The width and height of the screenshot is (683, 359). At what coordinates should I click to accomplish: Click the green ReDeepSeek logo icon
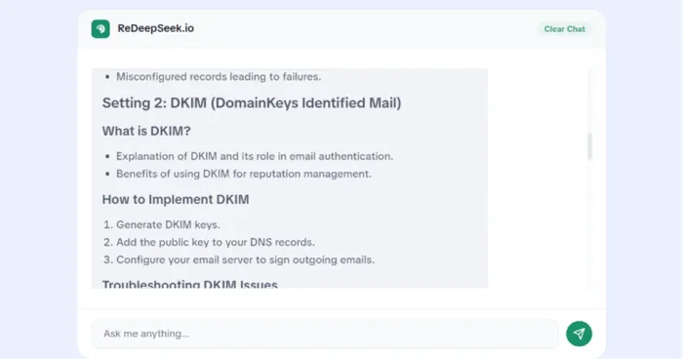point(100,28)
